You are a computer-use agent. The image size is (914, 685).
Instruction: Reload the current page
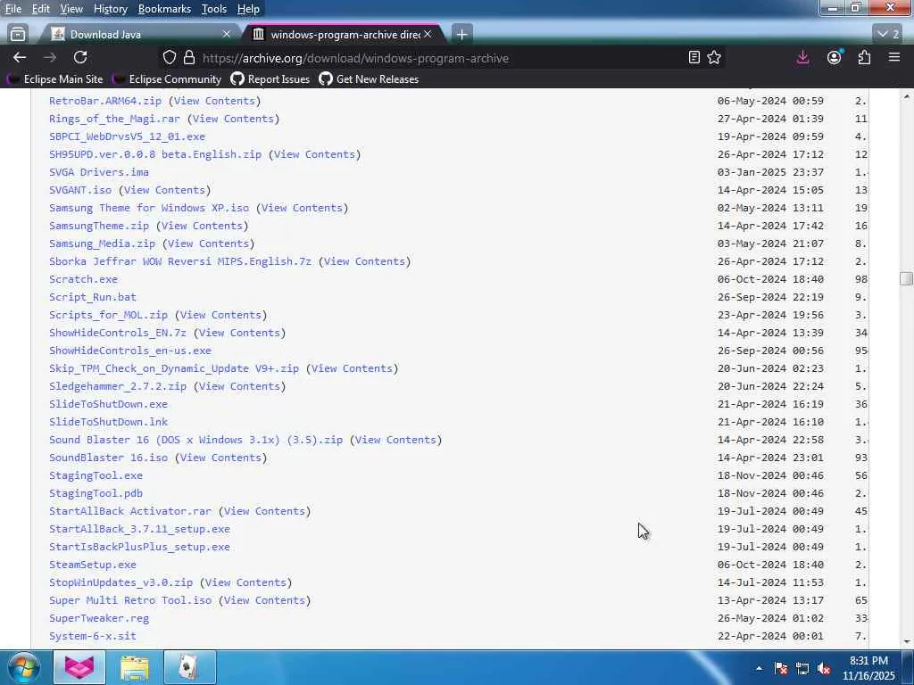(80, 57)
